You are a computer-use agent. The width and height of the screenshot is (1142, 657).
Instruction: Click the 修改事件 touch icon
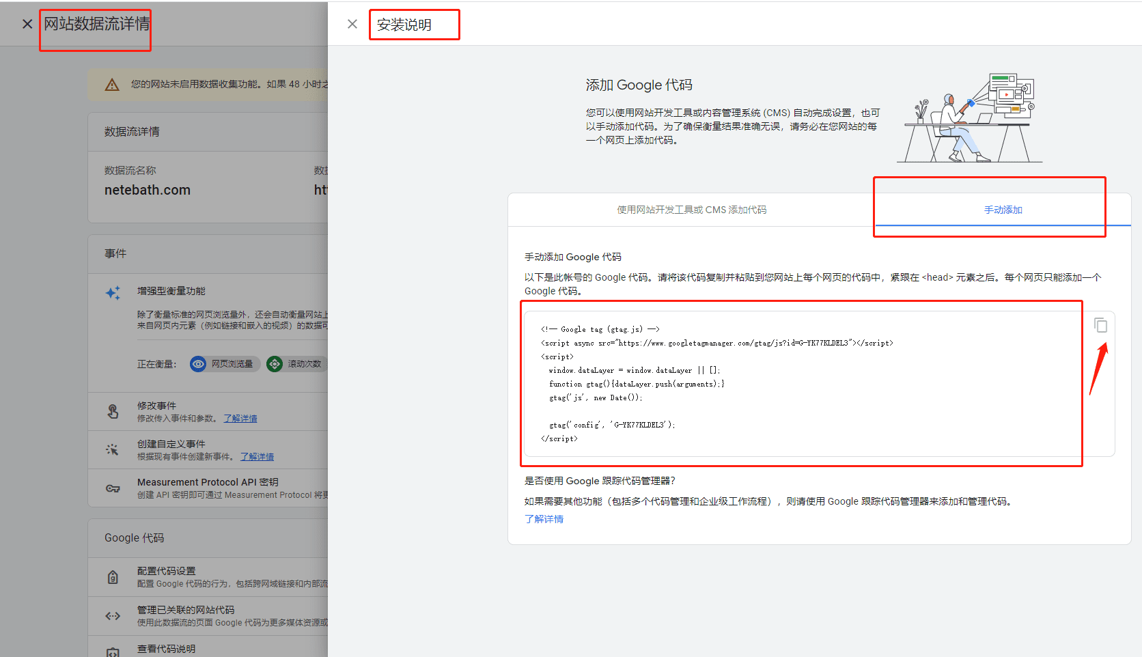pos(113,411)
